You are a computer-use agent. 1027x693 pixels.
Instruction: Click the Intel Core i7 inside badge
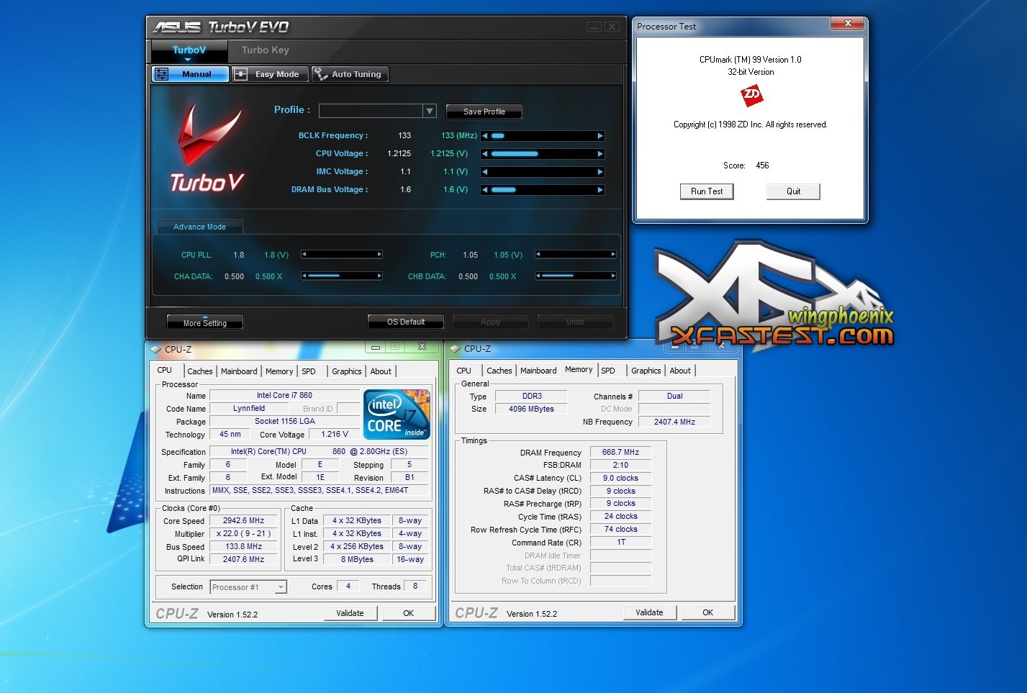397,415
